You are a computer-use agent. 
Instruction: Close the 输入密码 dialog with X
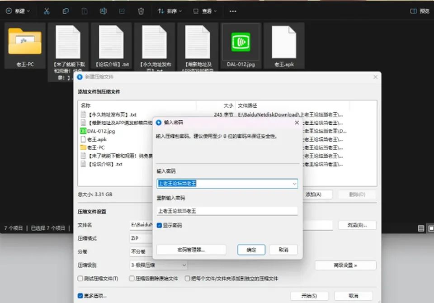pyautogui.click(x=297, y=123)
